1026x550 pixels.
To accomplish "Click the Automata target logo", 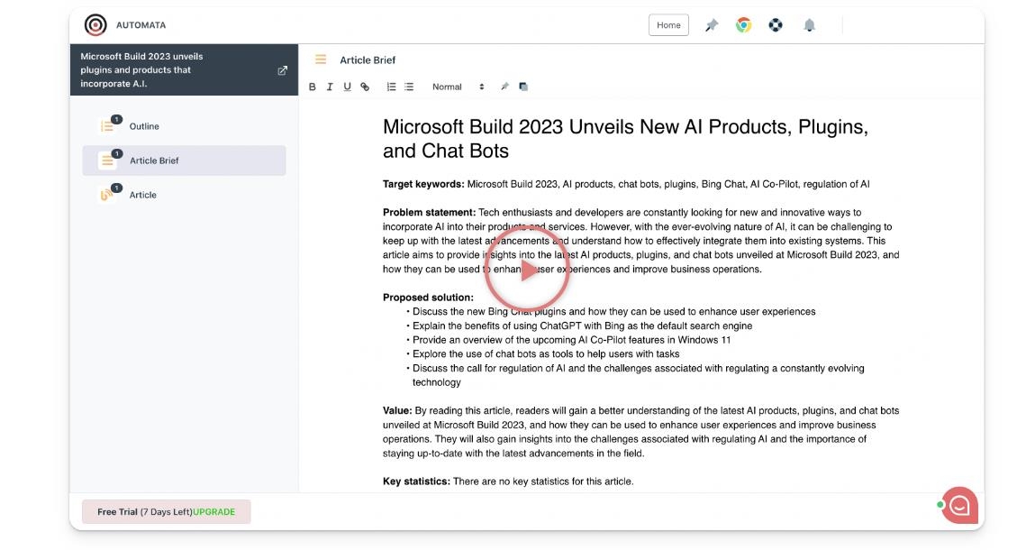I will point(95,25).
